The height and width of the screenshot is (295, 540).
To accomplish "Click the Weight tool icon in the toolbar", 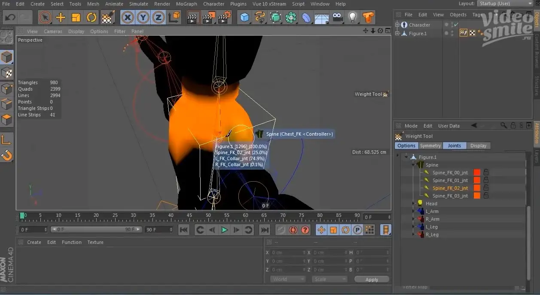I will click(107, 17).
